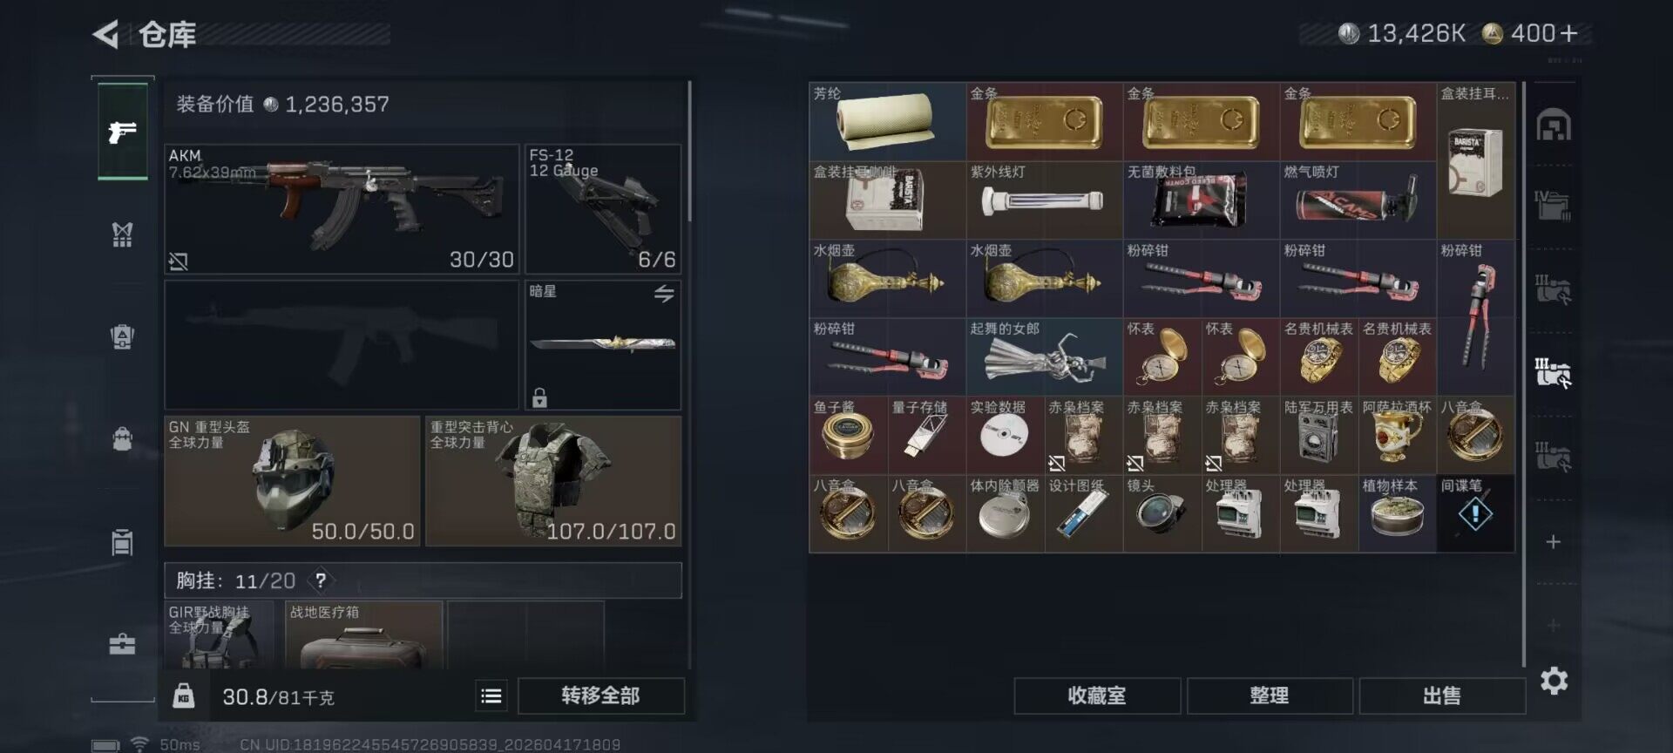Switch to the IV-labeled storage box tab

[x=1553, y=206]
